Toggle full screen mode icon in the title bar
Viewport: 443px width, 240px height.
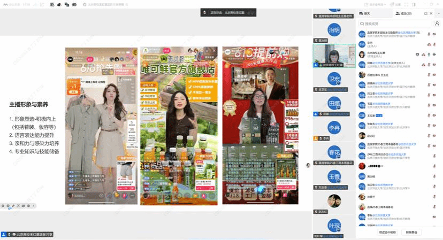[406, 4]
